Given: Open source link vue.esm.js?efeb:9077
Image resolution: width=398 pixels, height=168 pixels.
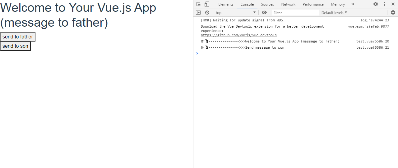Looking at the screenshot, I should (x=368, y=26).
